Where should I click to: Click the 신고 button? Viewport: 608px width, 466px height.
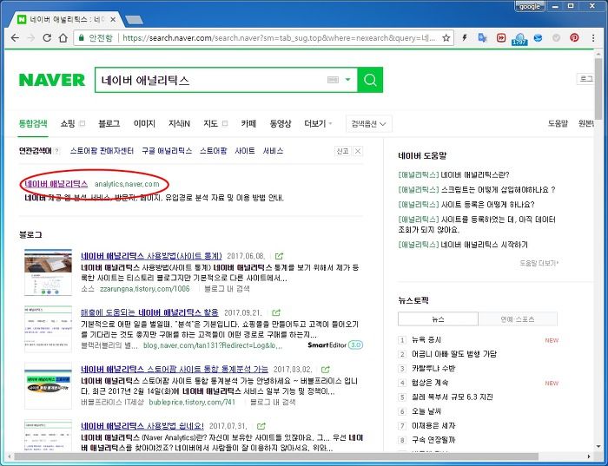point(342,151)
